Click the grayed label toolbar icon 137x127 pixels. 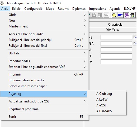click(x=106, y=15)
